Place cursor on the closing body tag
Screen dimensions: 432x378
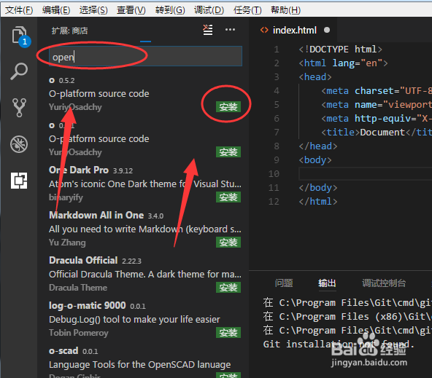(x=318, y=188)
